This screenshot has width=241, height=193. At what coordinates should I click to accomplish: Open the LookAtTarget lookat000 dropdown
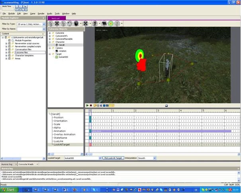(100, 158)
